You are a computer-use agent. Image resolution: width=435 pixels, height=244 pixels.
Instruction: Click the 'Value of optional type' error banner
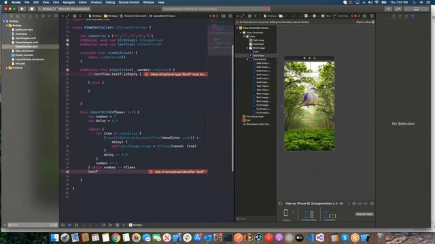point(175,74)
